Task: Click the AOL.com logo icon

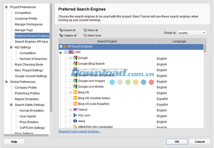Action: click(x=75, y=116)
